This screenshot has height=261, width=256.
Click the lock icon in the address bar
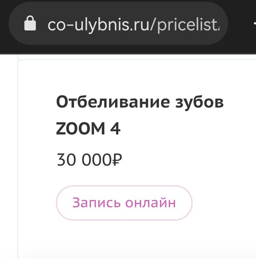pos(31,24)
